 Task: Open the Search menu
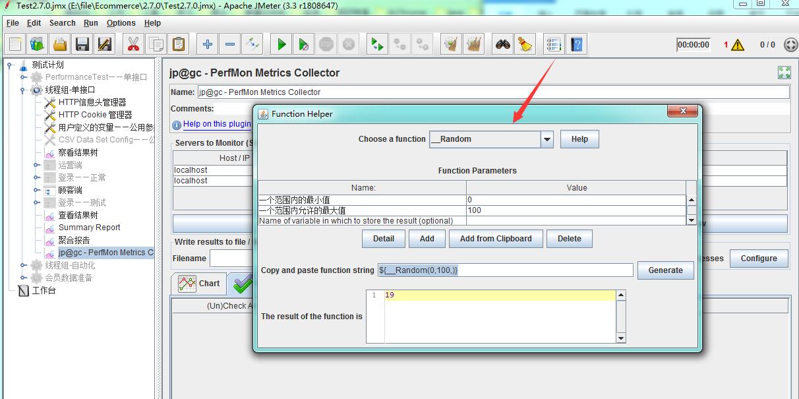pos(63,23)
